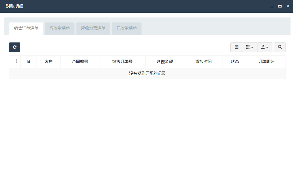The height and width of the screenshot is (196, 293).
Task: Minimize the 对账明细 window
Action: pos(272,6)
